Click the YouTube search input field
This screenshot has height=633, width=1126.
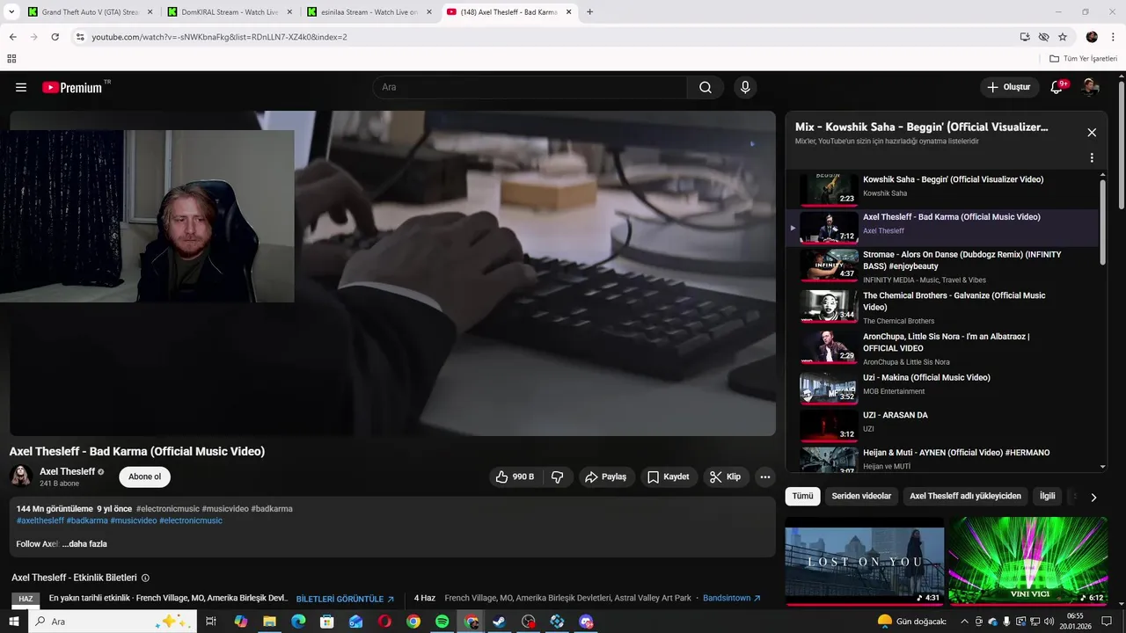coord(530,87)
